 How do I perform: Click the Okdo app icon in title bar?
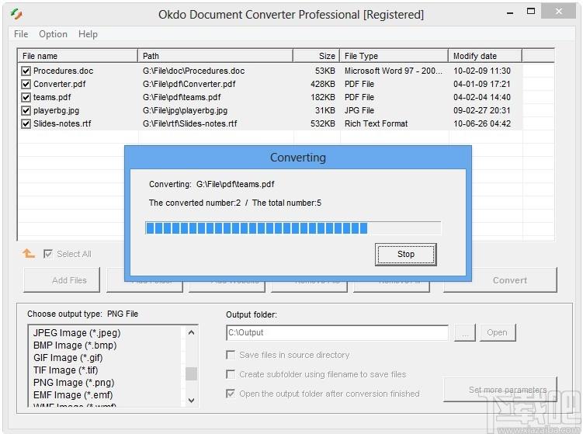[x=16, y=14]
